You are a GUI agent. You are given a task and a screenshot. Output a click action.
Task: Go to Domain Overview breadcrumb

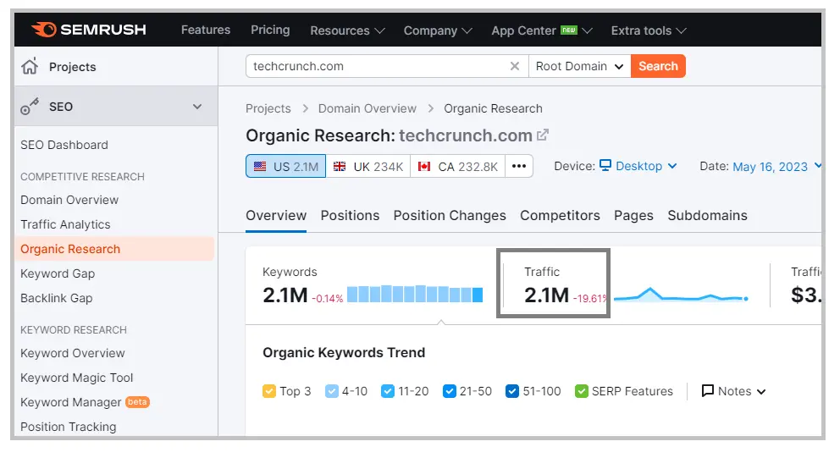coord(367,108)
